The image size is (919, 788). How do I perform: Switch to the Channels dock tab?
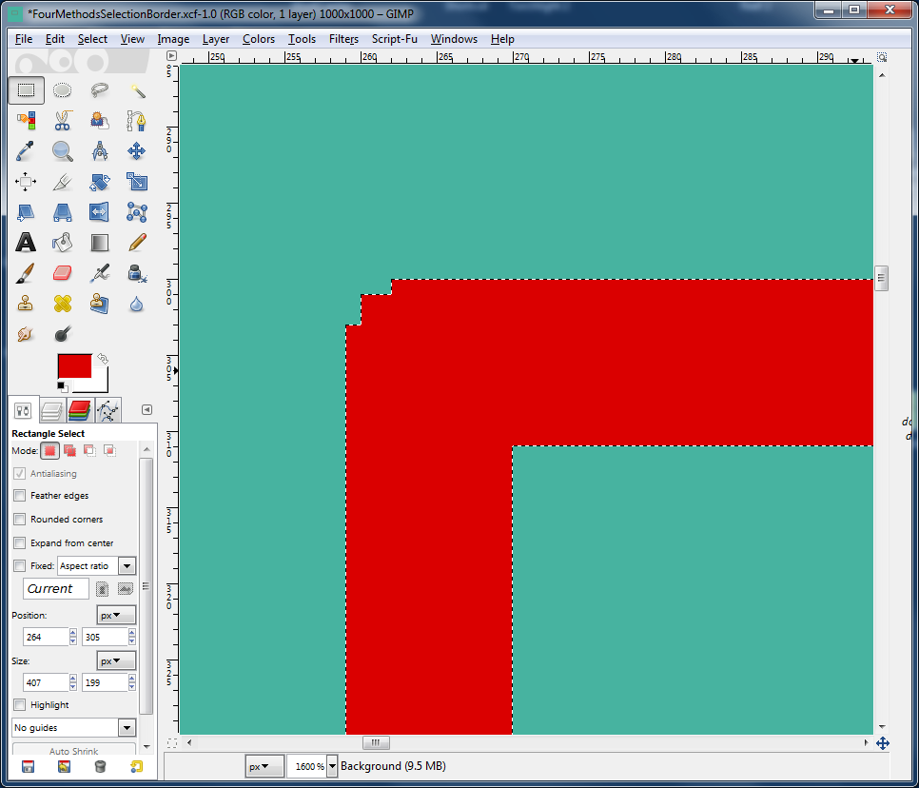79,410
